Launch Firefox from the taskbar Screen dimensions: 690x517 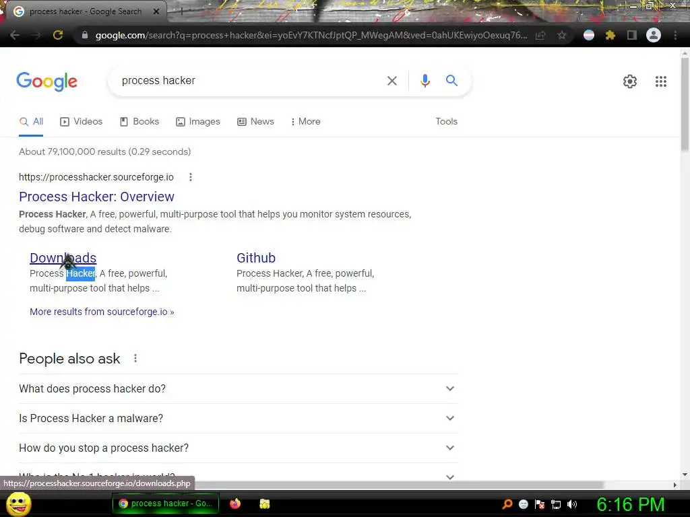coord(235,504)
